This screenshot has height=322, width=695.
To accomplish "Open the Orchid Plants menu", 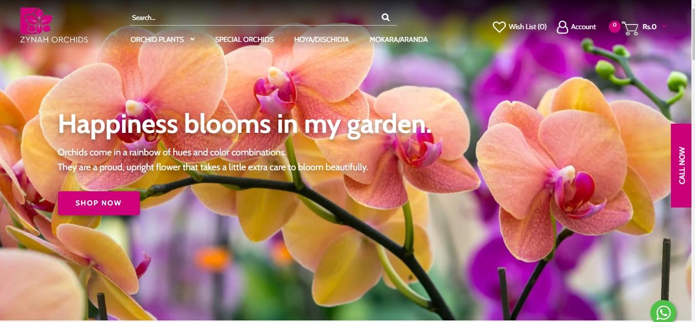I will click(x=157, y=39).
